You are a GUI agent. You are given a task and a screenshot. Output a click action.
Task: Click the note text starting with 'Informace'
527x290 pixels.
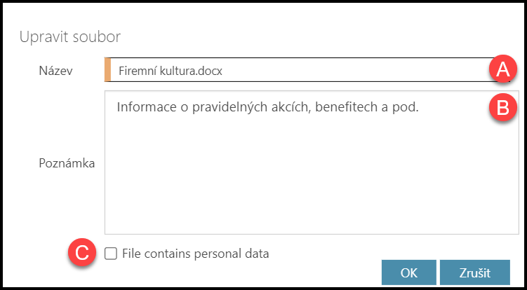click(x=142, y=108)
